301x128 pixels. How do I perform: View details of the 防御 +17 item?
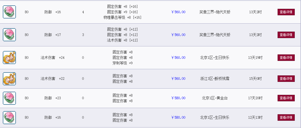click(x=286, y=35)
